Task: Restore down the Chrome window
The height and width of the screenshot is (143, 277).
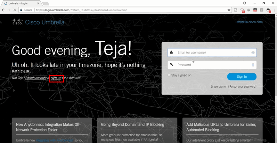Action: (x=264, y=3)
